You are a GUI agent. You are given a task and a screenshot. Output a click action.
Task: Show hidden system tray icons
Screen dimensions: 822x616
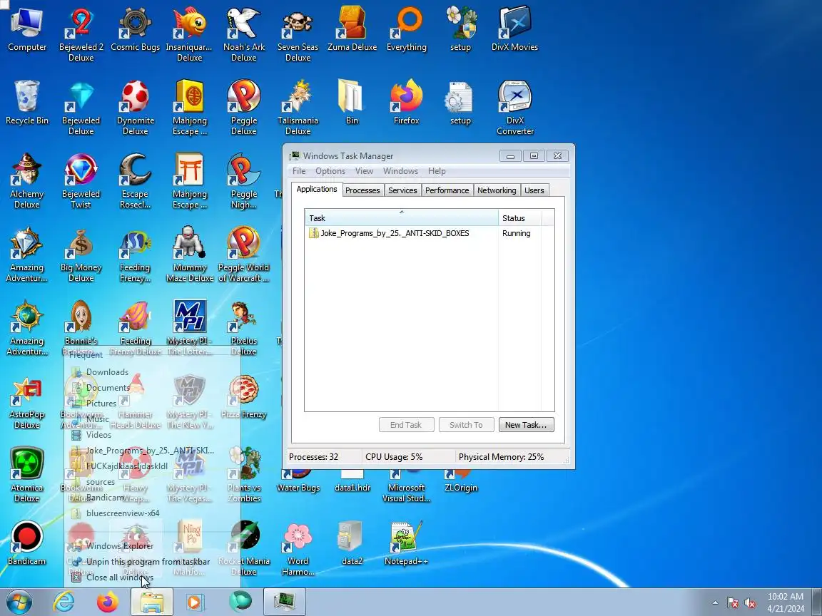tap(715, 603)
